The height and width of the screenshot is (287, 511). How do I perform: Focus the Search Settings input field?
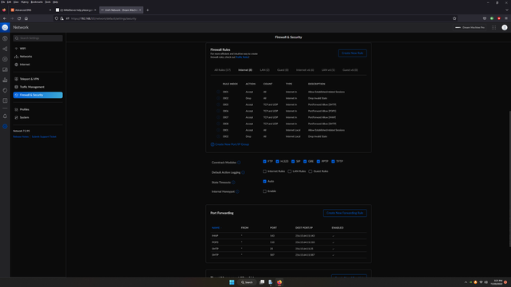pyautogui.click(x=38, y=38)
